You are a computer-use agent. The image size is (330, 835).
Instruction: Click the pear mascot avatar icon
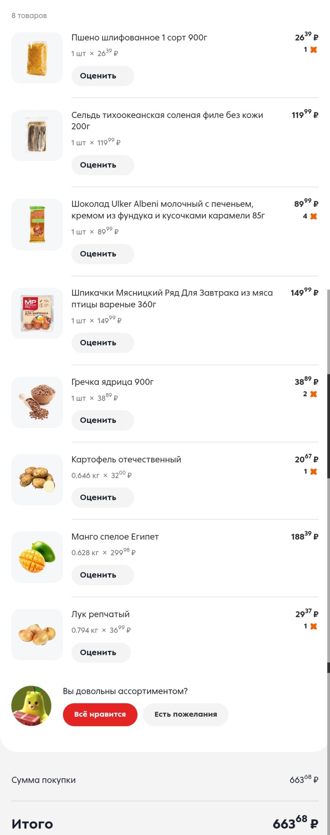coord(31,706)
